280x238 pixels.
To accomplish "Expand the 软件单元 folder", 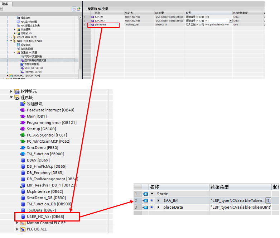I will tap(11, 91).
